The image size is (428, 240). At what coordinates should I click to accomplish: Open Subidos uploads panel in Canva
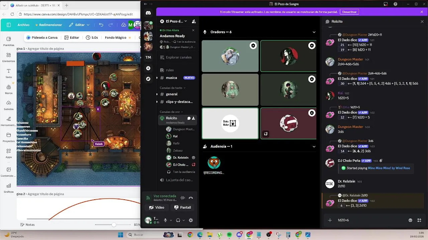coord(9,105)
